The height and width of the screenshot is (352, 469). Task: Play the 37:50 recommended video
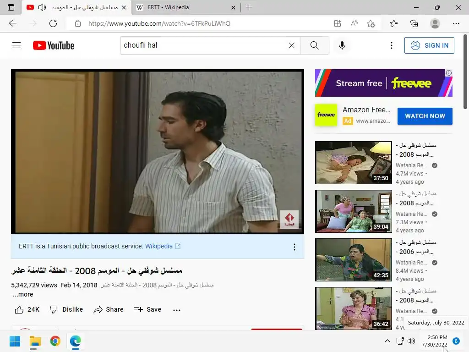pyautogui.click(x=353, y=163)
